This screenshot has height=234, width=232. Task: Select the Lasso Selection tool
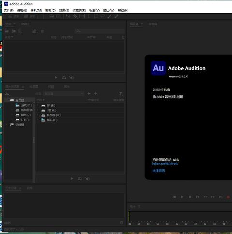click(102, 16)
